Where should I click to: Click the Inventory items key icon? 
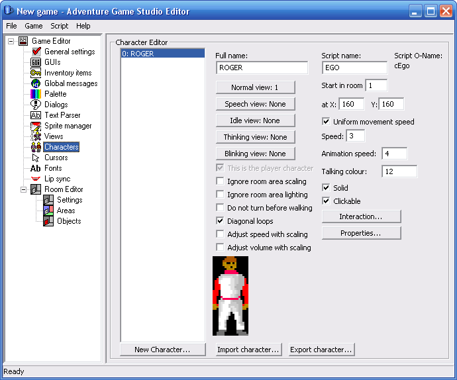point(36,73)
